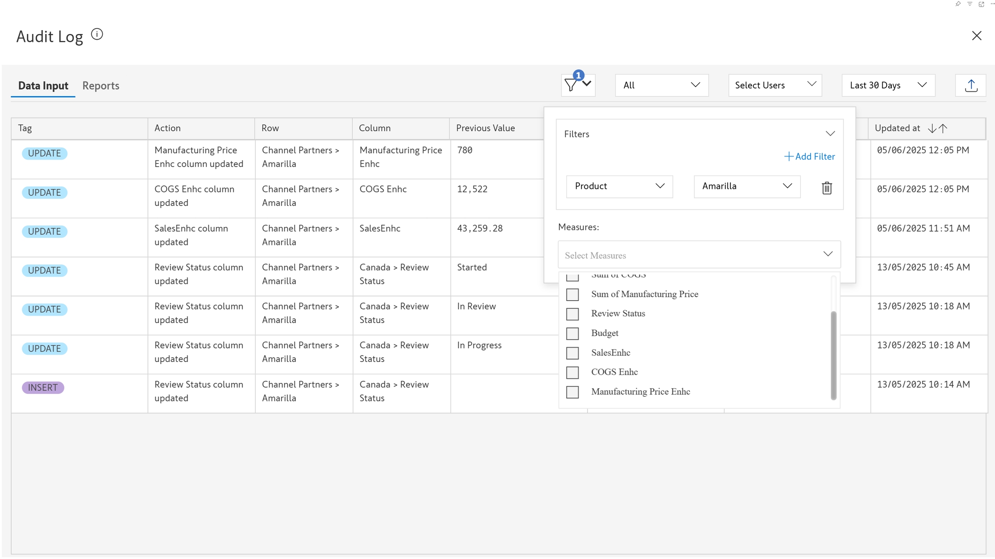995x559 pixels.
Task: Open the Select Users dropdown
Action: click(x=775, y=85)
